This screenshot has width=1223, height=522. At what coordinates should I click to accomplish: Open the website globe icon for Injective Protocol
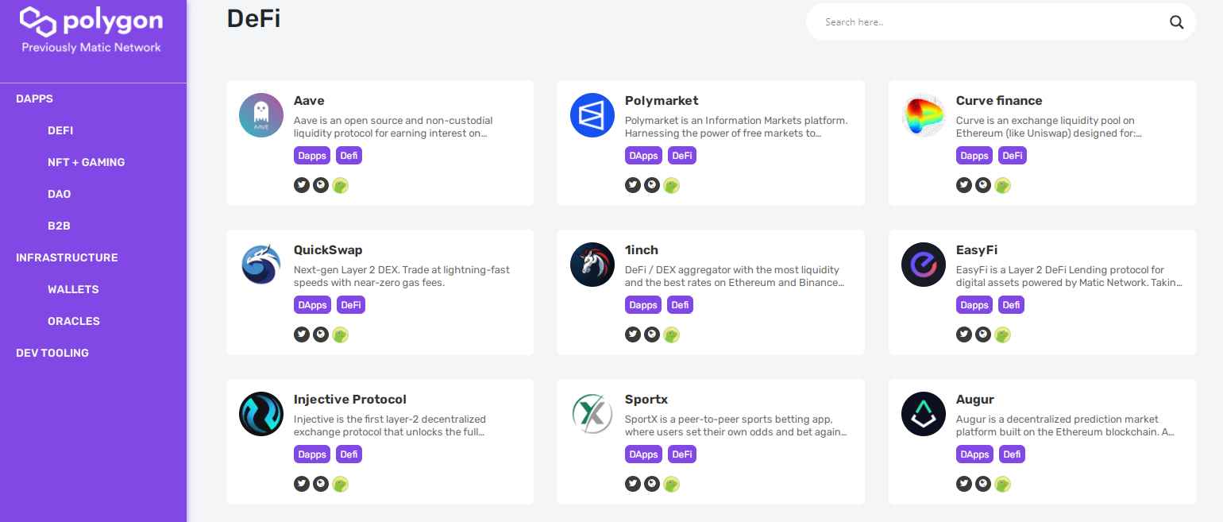tap(321, 484)
